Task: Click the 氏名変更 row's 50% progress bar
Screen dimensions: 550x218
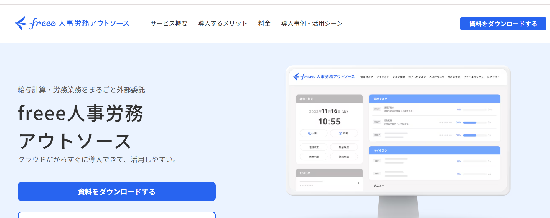Action: point(475,122)
